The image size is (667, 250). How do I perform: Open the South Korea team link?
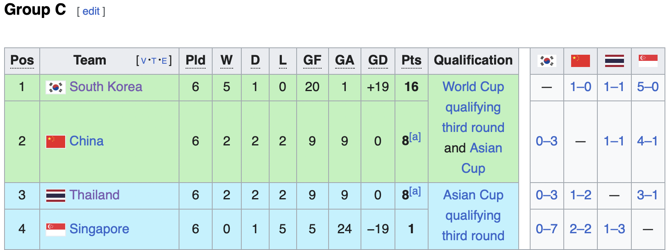coord(106,87)
